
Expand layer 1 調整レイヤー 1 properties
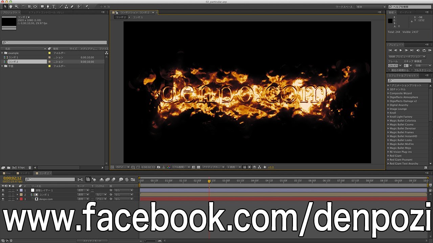coord(17,190)
